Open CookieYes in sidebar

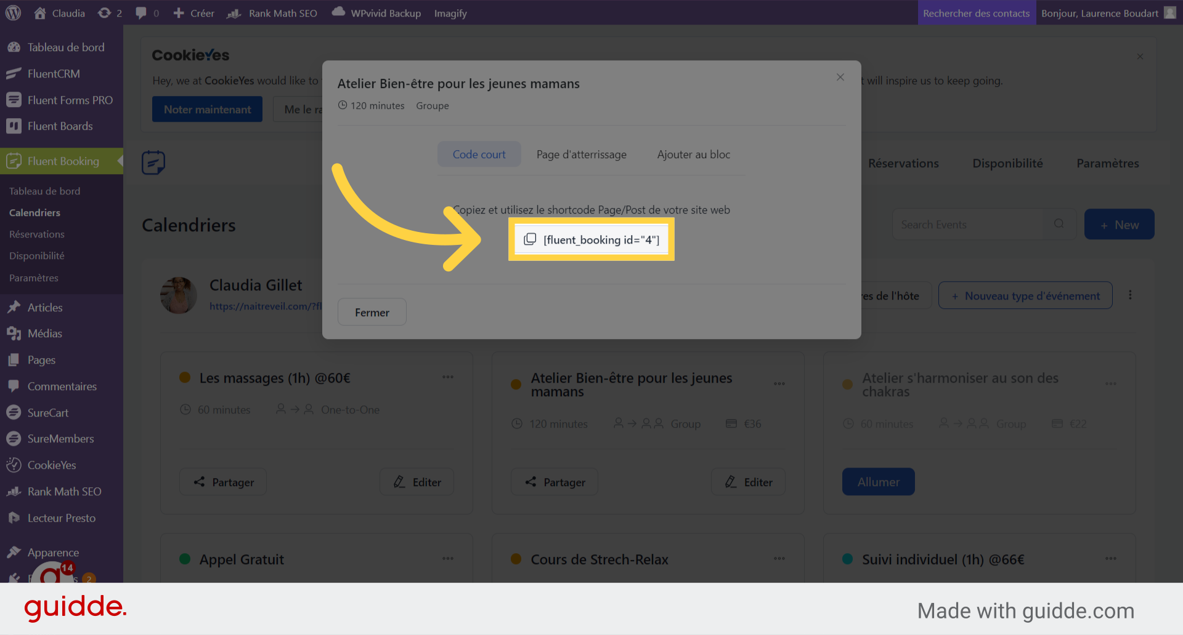pyautogui.click(x=62, y=465)
